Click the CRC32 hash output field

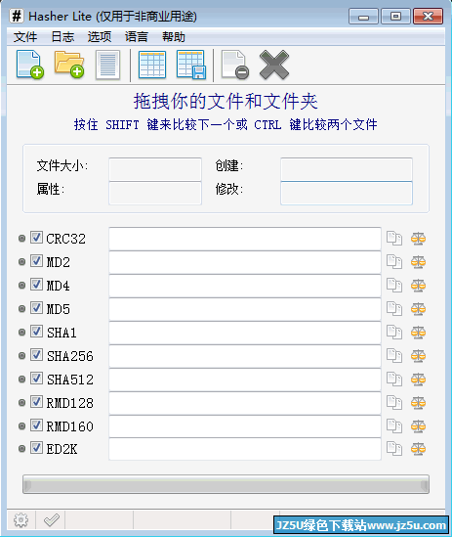pos(245,239)
